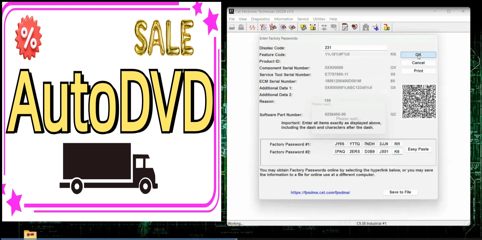The width and height of the screenshot is (482, 240).
Task: Open the Logged Events toolbar icon
Action: [x=292, y=27]
